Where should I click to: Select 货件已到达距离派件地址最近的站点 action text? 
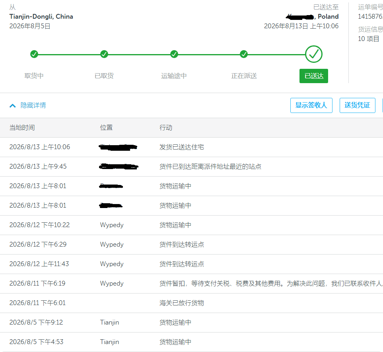[210, 167]
